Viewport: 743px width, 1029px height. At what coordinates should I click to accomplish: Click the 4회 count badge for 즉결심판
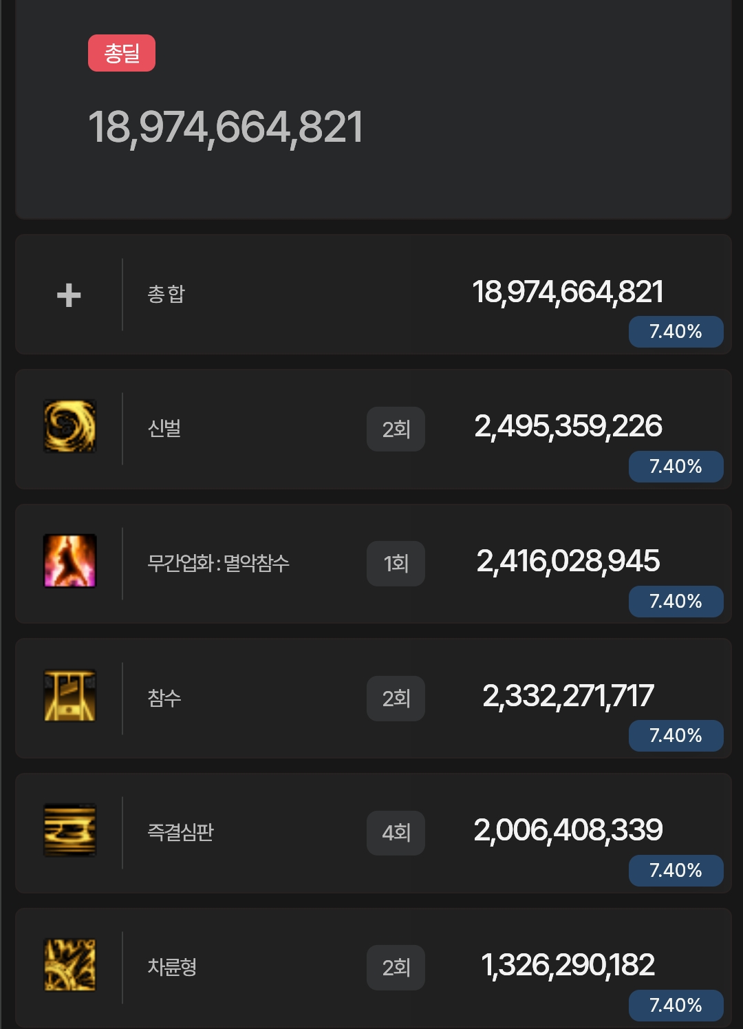pyautogui.click(x=396, y=833)
